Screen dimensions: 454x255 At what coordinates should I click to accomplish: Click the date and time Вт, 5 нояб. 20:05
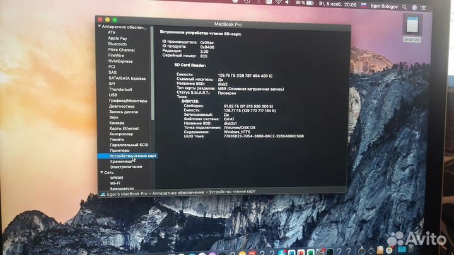(x=337, y=4)
